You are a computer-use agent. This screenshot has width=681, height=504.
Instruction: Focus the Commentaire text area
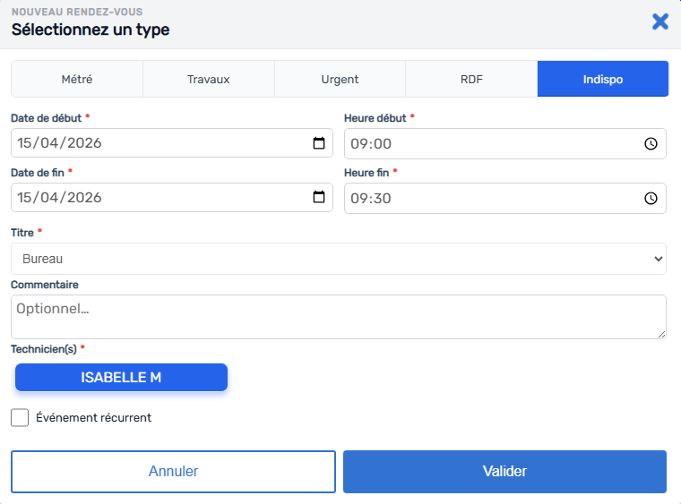tap(339, 317)
